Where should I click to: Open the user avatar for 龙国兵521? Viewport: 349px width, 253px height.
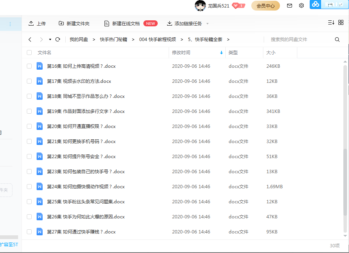coord(200,6)
